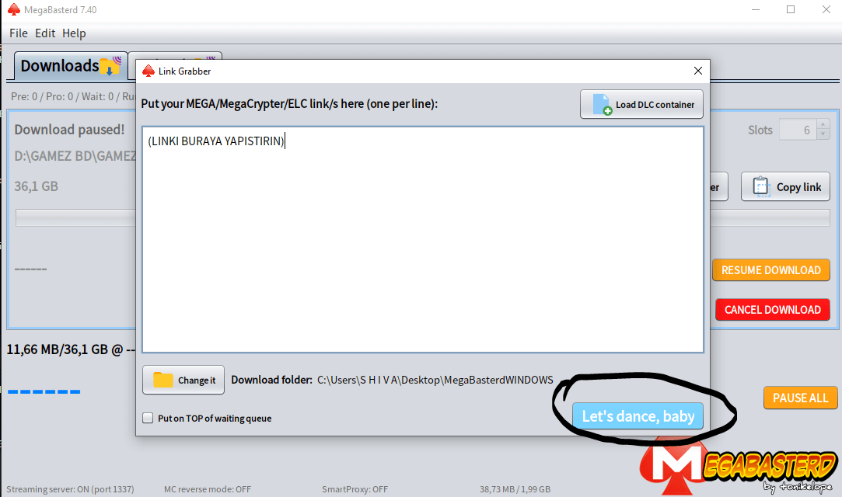
Task: Increase the Slots spinner value
Action: click(x=823, y=125)
